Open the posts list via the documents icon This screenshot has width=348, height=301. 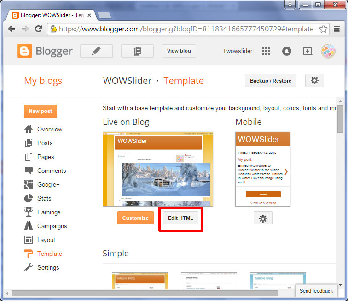(x=137, y=51)
